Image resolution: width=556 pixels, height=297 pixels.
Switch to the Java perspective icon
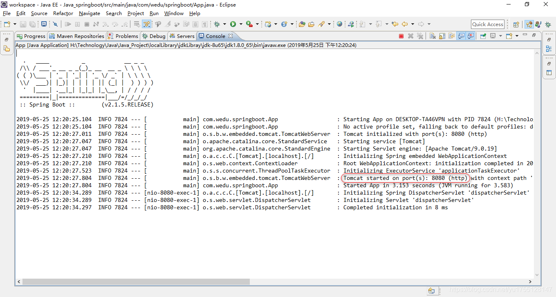[x=538, y=24]
